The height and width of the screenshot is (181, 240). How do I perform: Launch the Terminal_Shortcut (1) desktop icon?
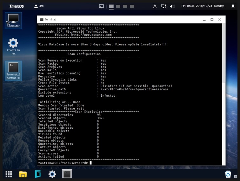pos(13,71)
